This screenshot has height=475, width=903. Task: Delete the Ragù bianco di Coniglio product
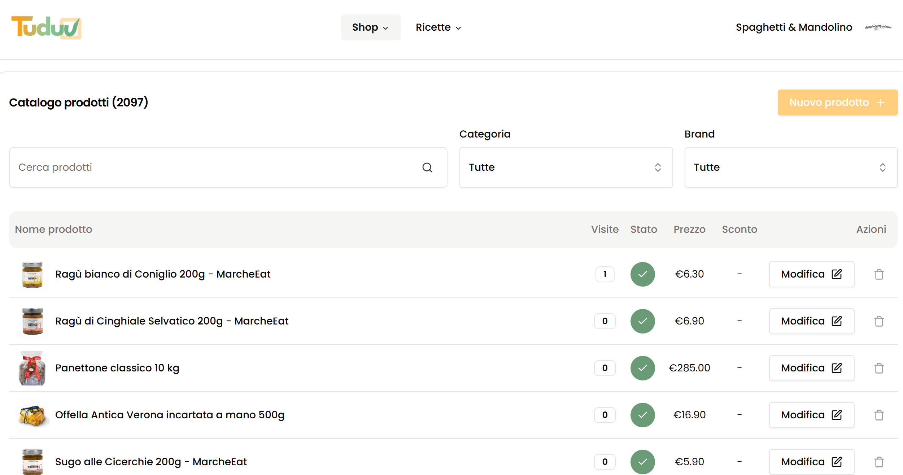click(x=879, y=274)
